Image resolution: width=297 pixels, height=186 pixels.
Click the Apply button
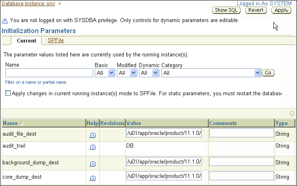pyautogui.click(x=281, y=10)
